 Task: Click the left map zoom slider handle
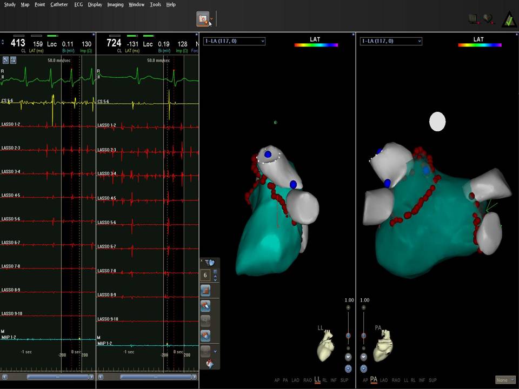click(348, 336)
